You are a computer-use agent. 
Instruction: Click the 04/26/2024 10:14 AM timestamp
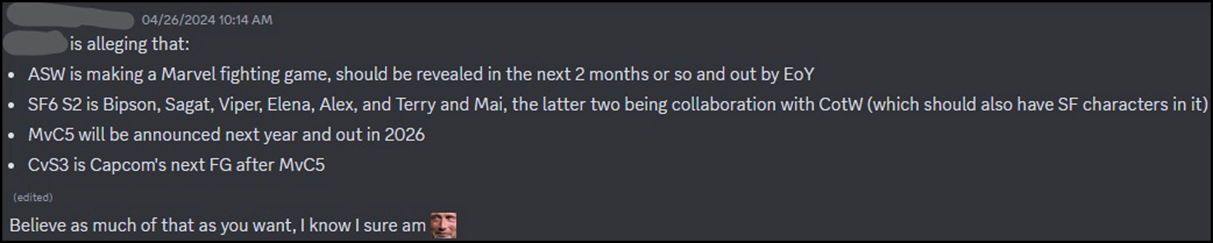coord(207,20)
